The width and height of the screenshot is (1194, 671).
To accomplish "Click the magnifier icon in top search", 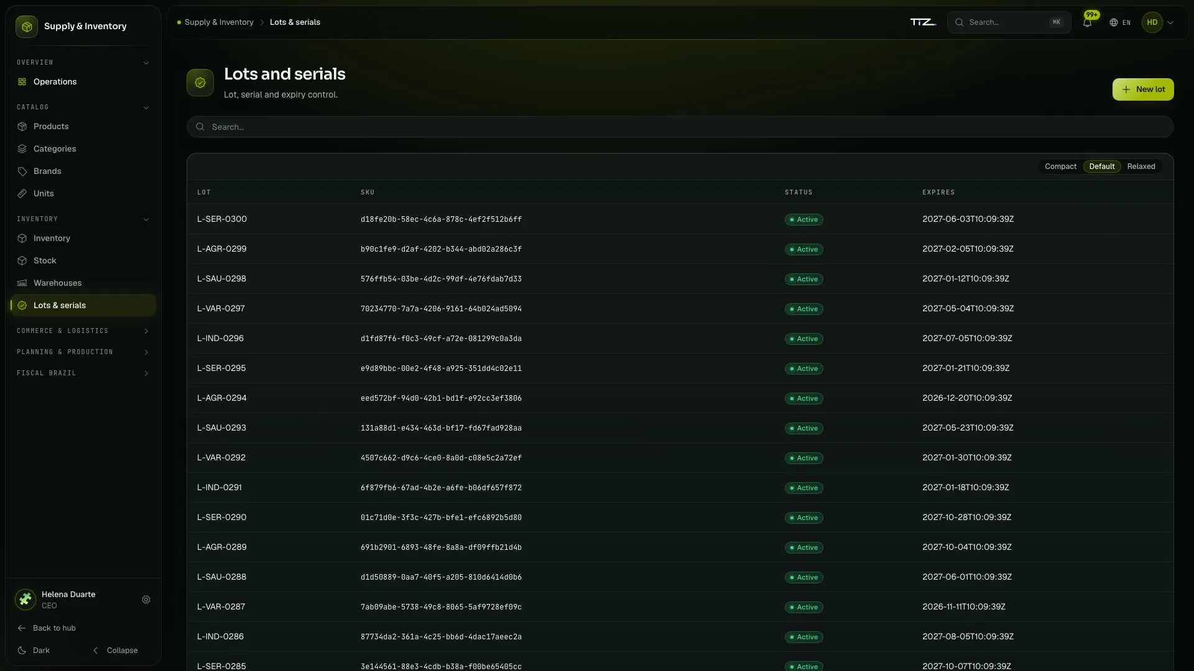I will 960,22.
